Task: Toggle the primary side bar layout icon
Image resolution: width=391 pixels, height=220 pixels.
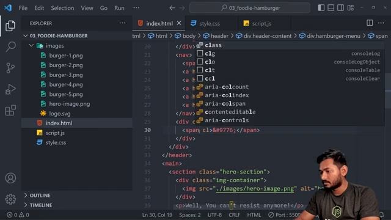Action: [321, 8]
